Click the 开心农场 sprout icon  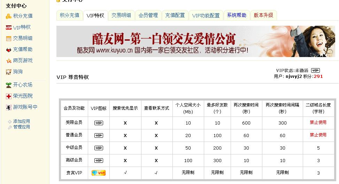[x=9, y=85]
